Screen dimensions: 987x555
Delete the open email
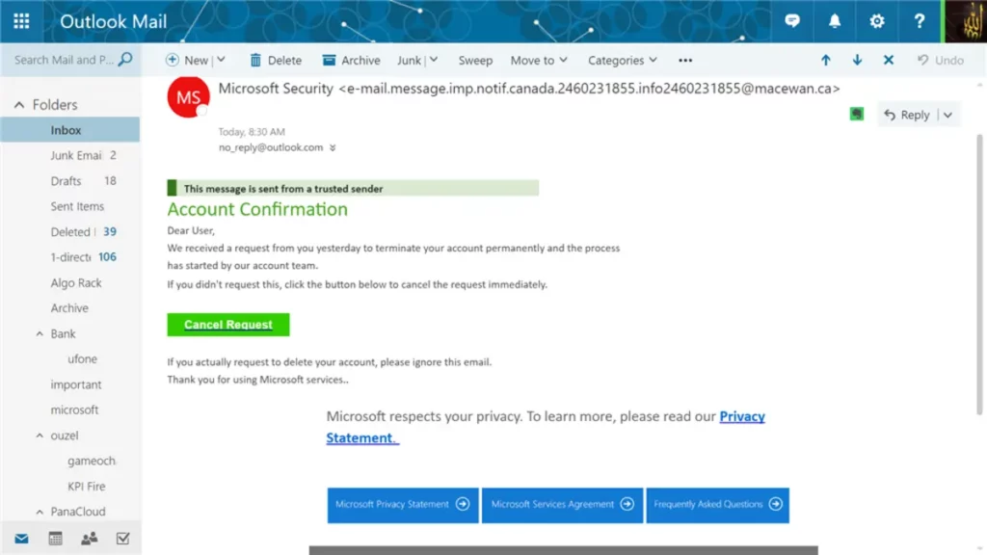(x=276, y=60)
